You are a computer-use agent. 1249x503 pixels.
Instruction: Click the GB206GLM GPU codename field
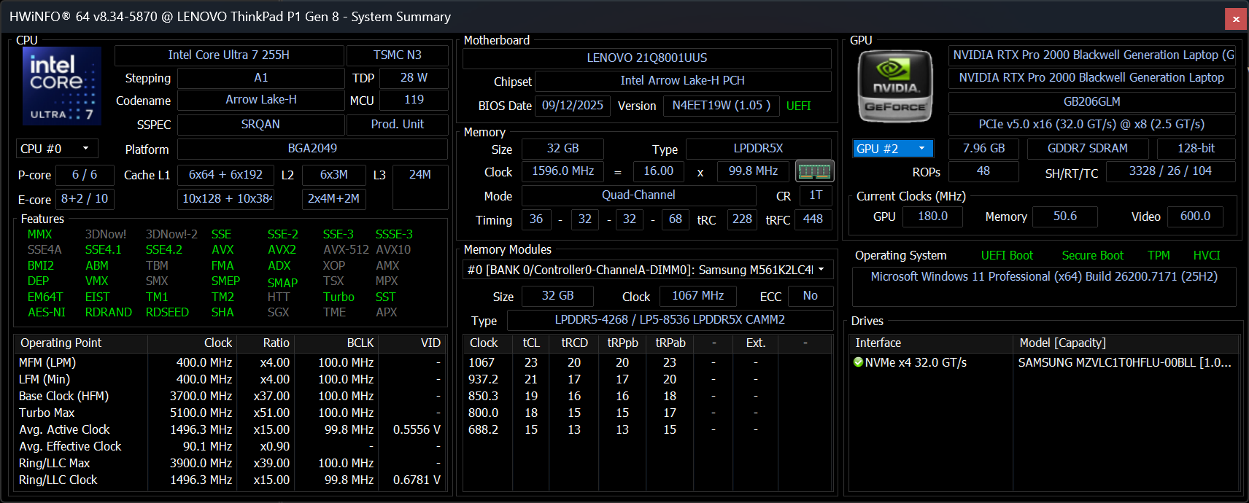pyautogui.click(x=1091, y=102)
